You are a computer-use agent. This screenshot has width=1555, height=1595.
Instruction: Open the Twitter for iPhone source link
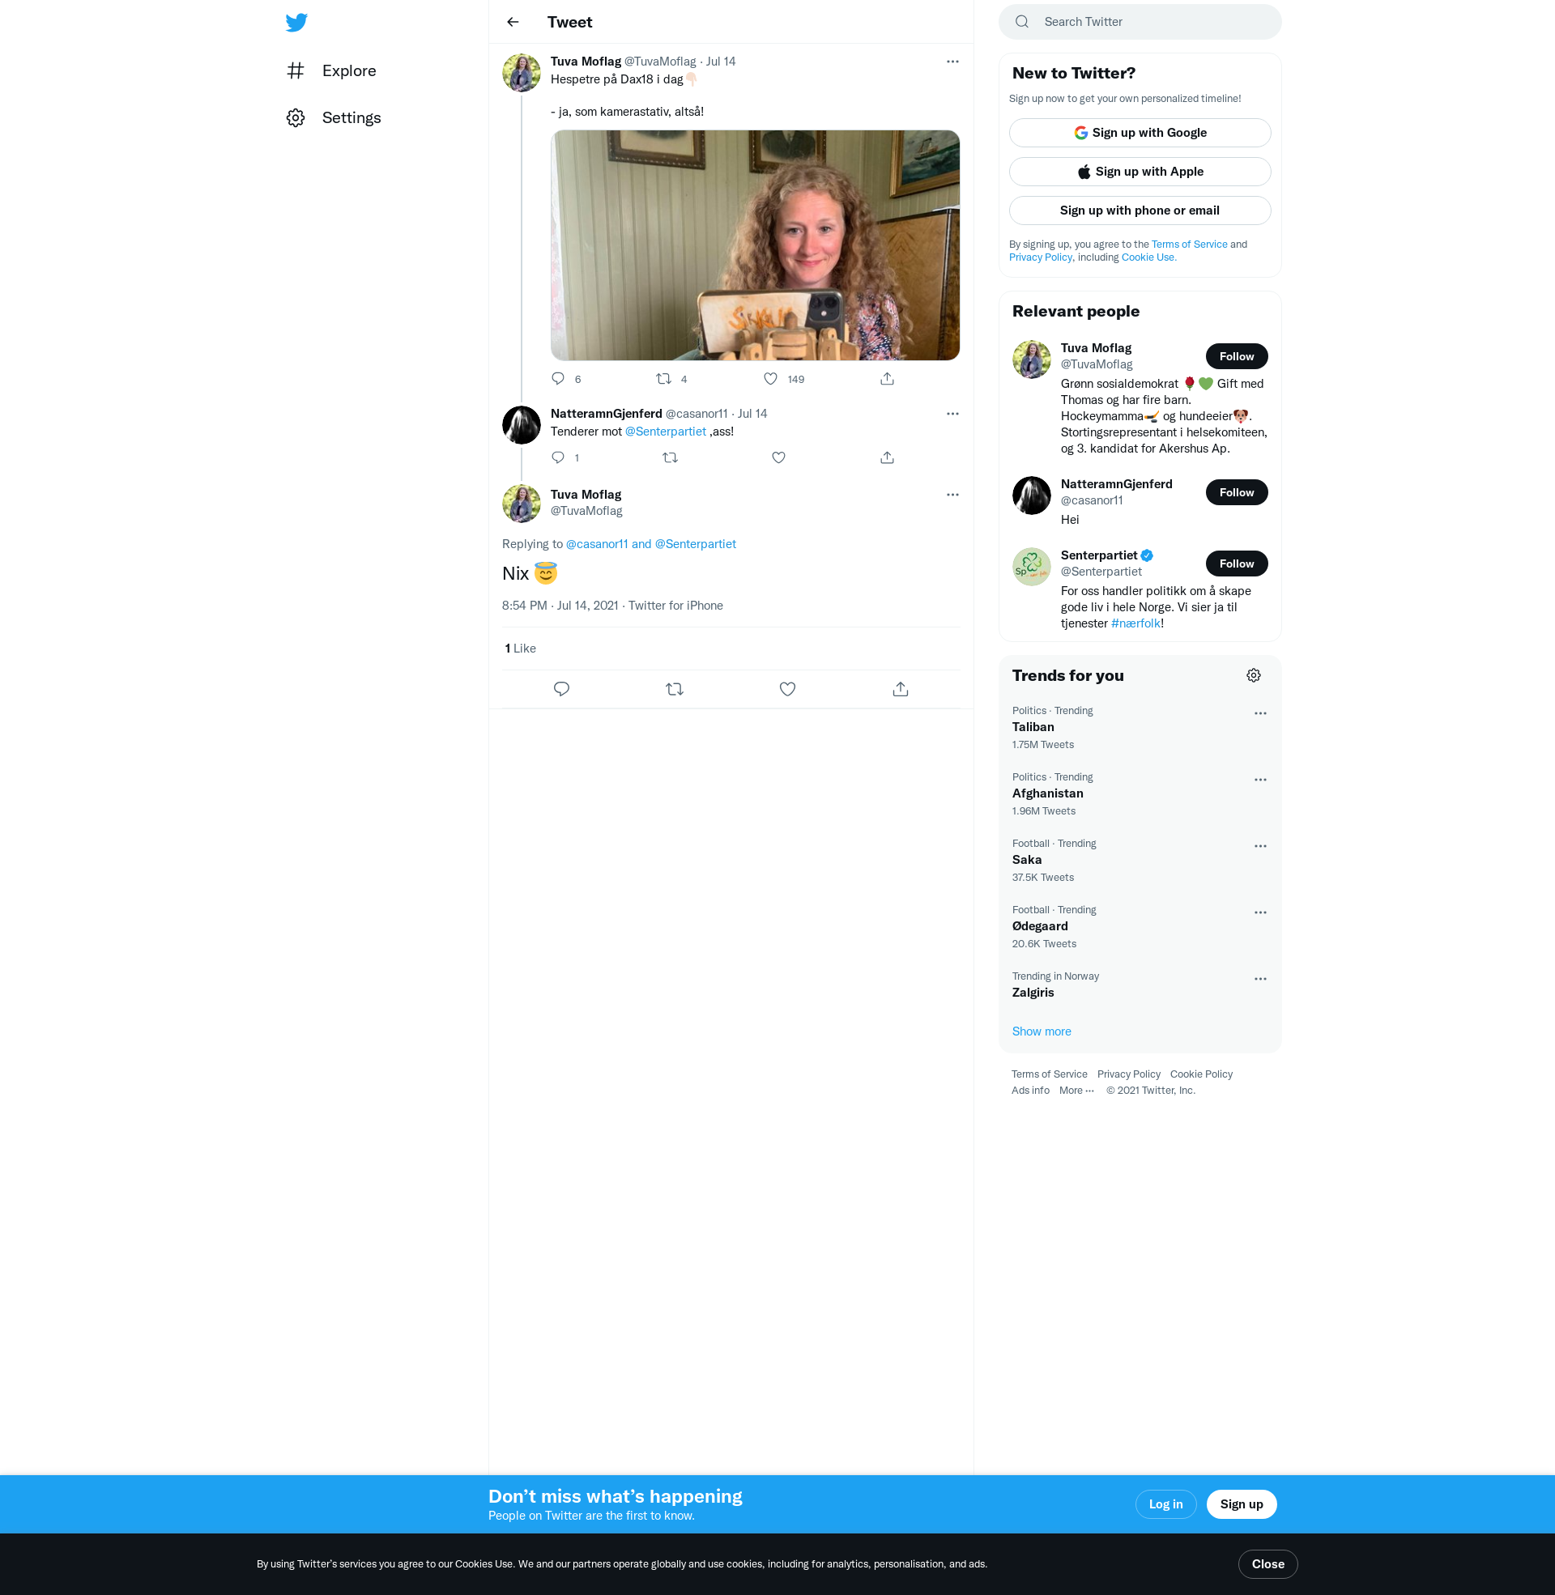675,606
